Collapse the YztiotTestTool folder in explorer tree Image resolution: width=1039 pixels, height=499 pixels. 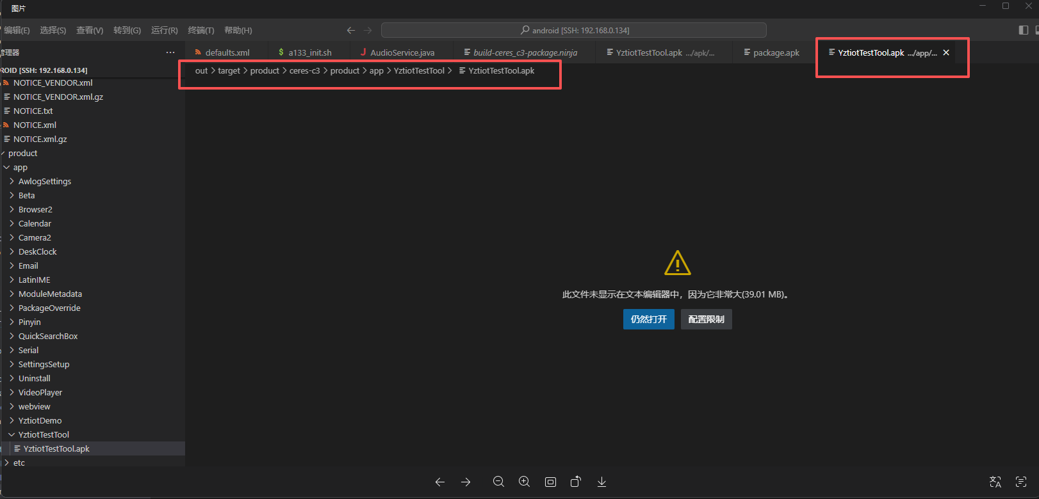(44, 435)
